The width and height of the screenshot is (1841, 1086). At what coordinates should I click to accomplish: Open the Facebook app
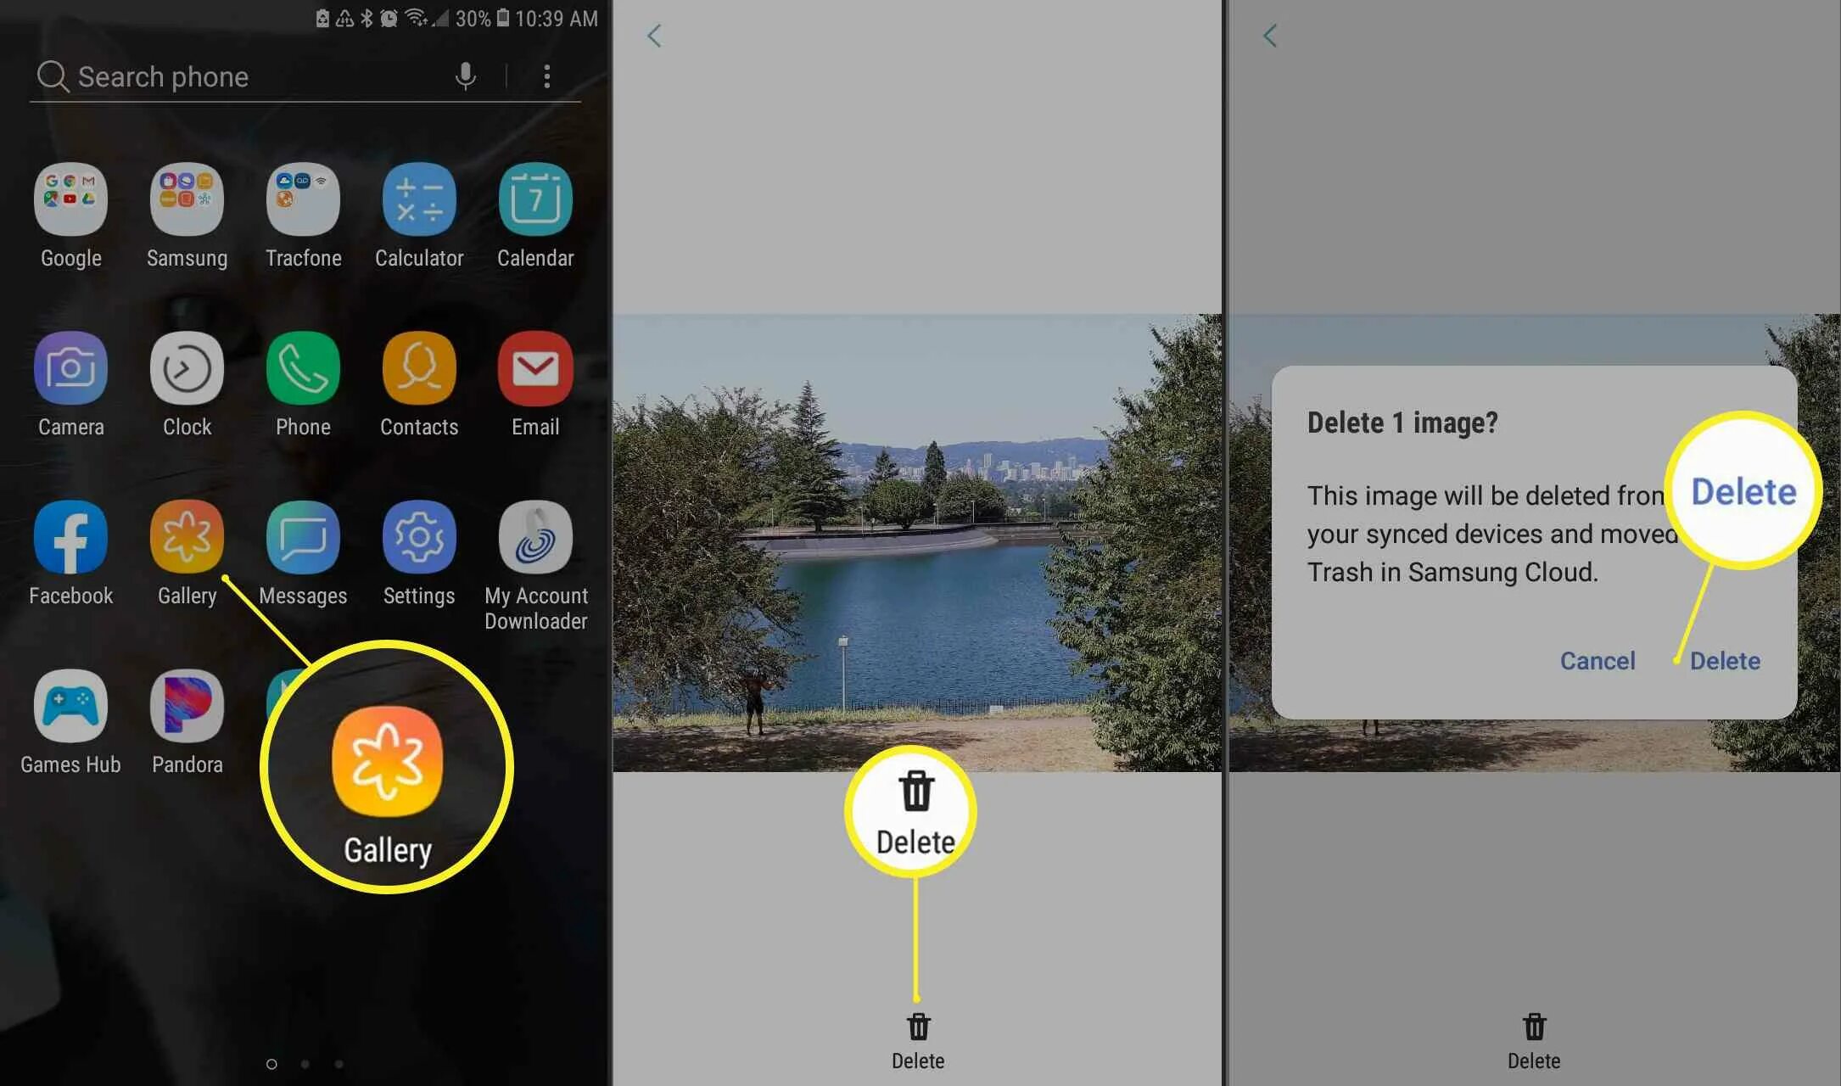click(70, 536)
